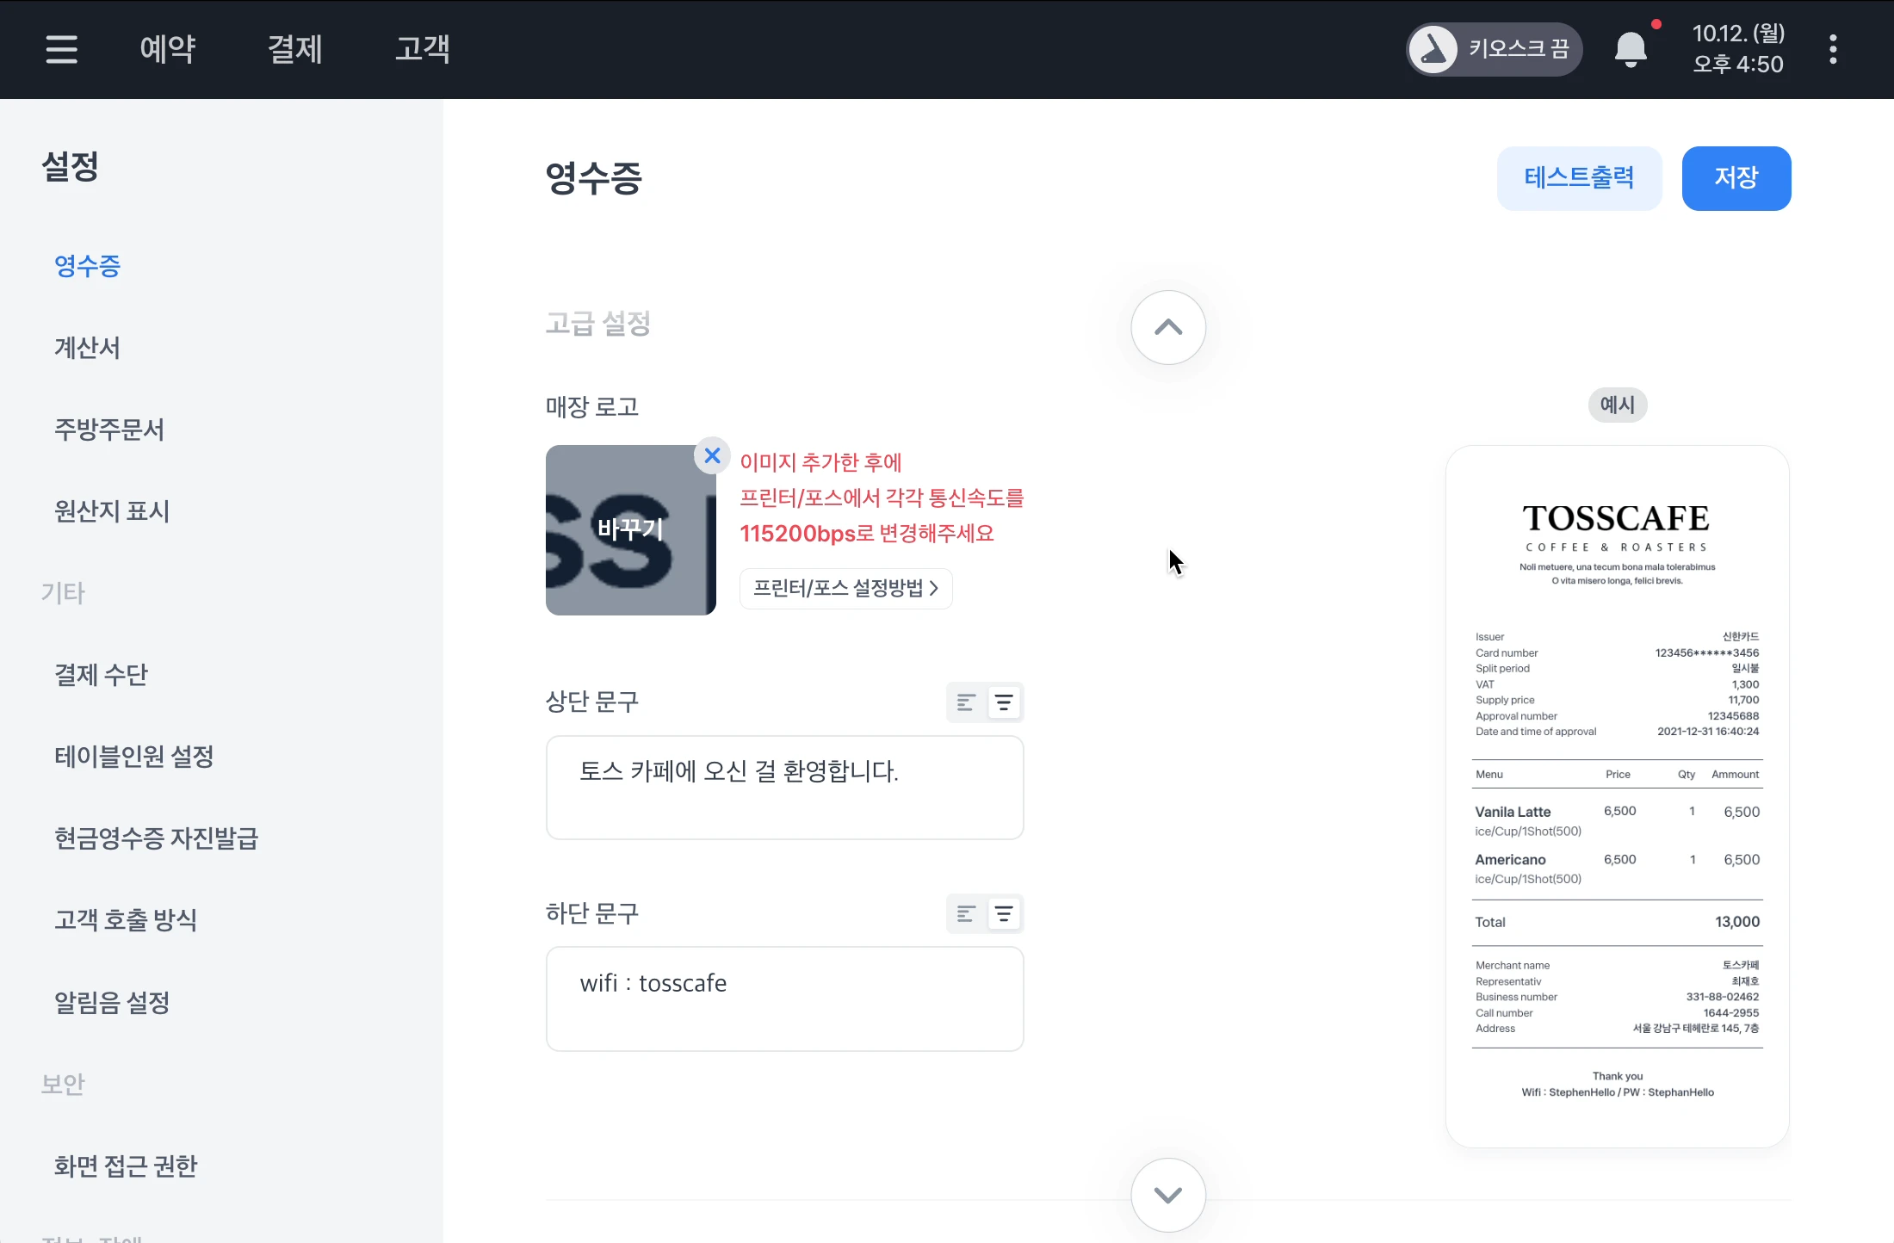The image size is (1894, 1243).
Task: Click the TOSSCAFE receipt preview
Action: point(1618,796)
